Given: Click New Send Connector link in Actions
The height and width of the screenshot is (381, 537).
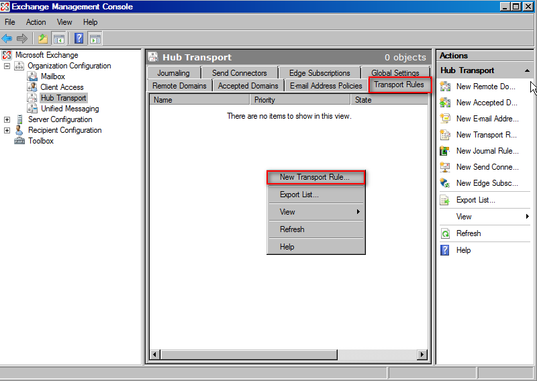Looking at the screenshot, I should pos(487,167).
